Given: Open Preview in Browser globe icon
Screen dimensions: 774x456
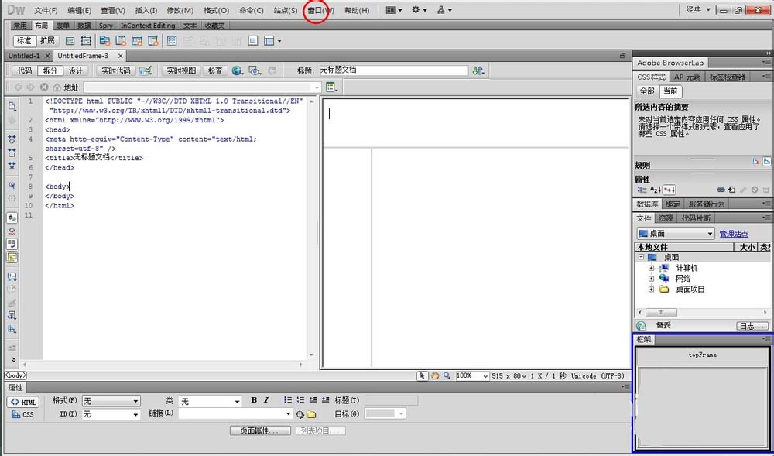Looking at the screenshot, I should 238,70.
